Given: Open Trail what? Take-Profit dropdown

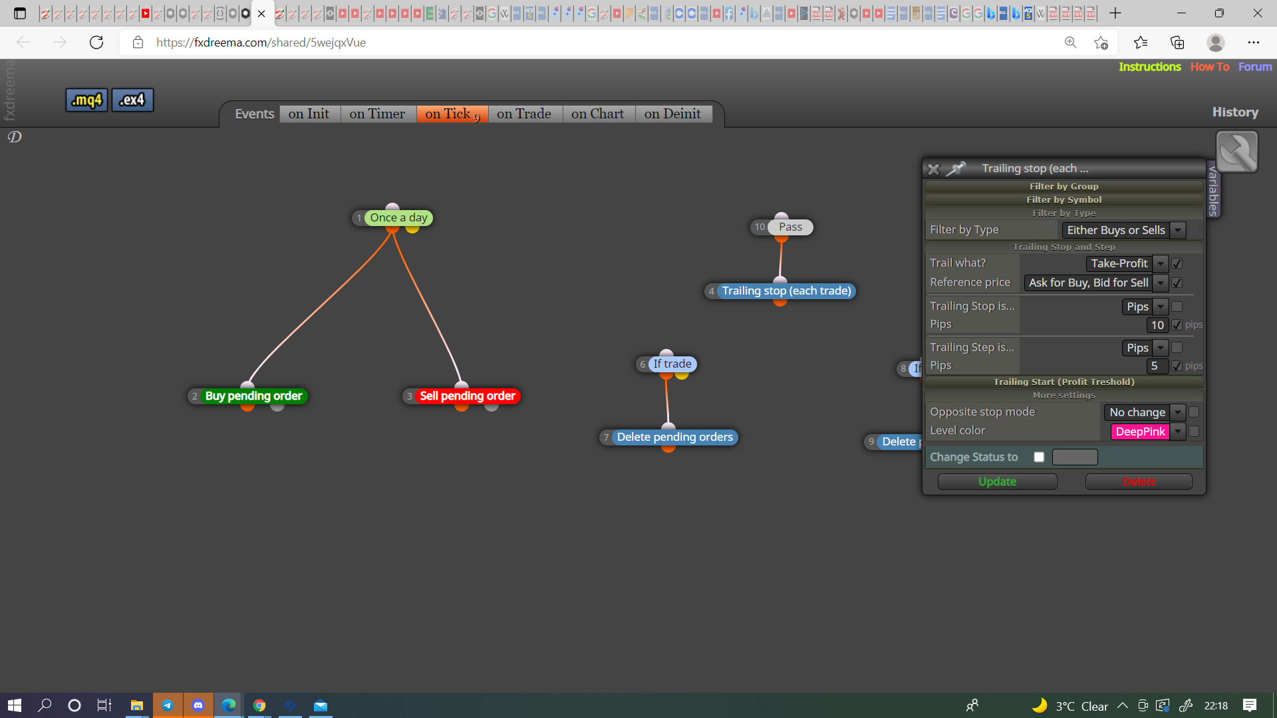Looking at the screenshot, I should [x=1127, y=263].
